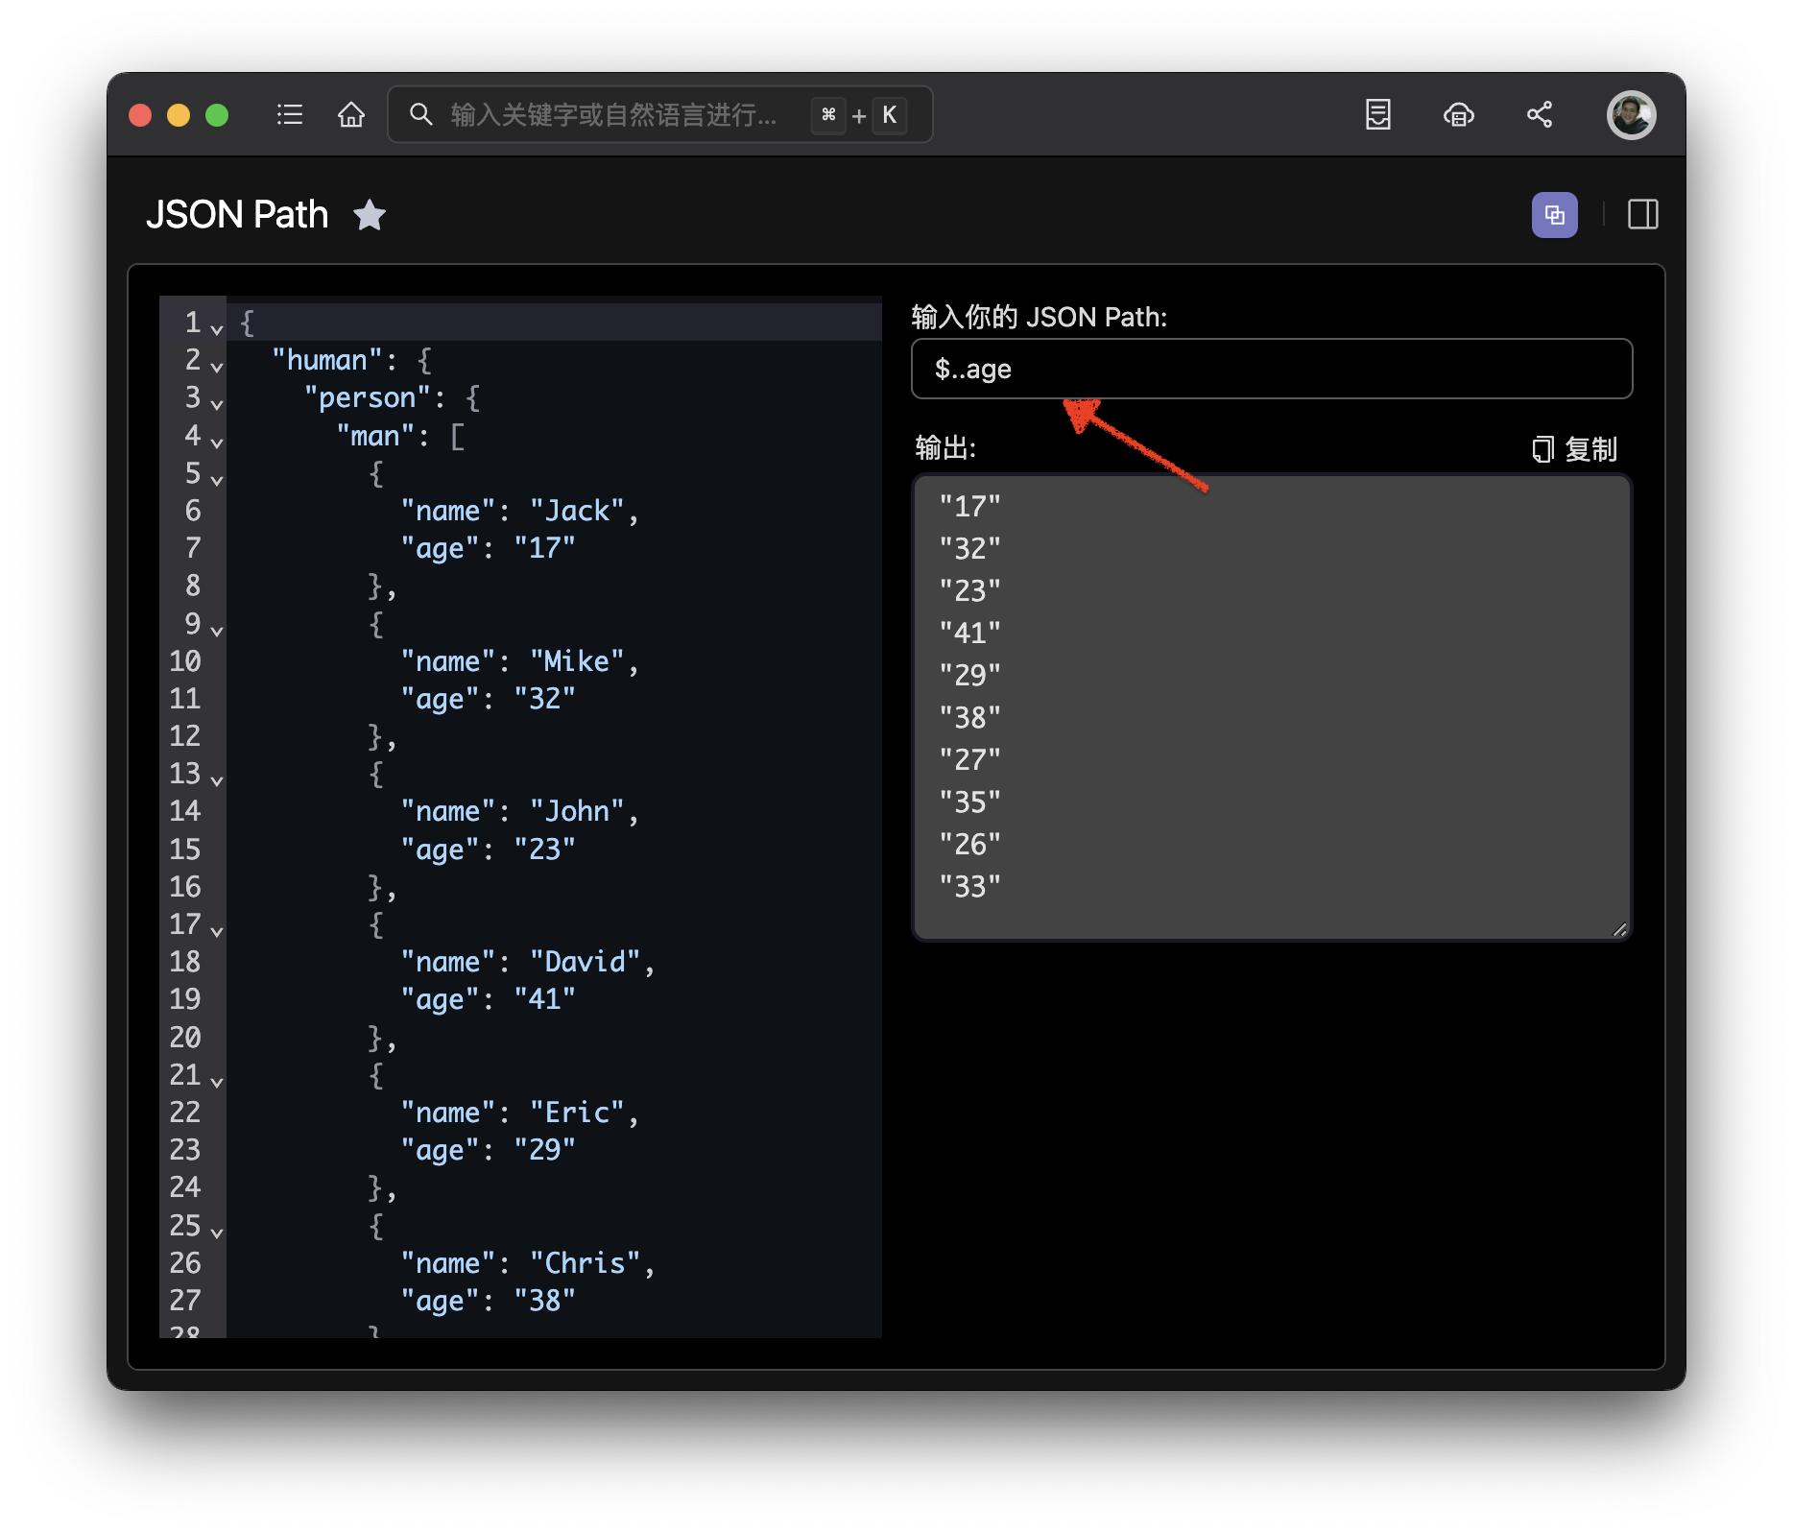Click the keyword search box
Image resolution: width=1793 pixels, height=1532 pixels.
pyautogui.click(x=614, y=115)
